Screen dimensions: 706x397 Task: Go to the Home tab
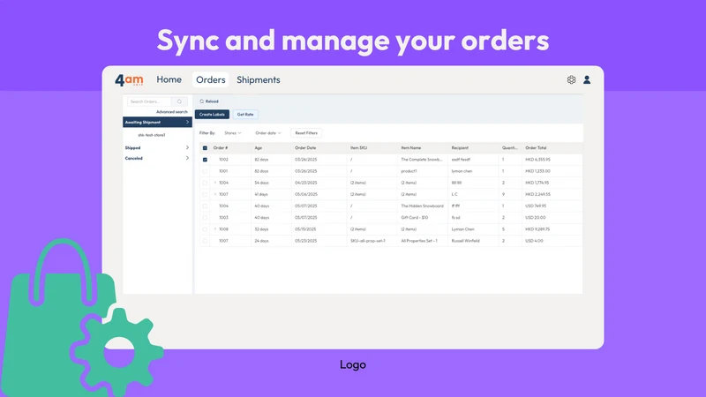(169, 79)
